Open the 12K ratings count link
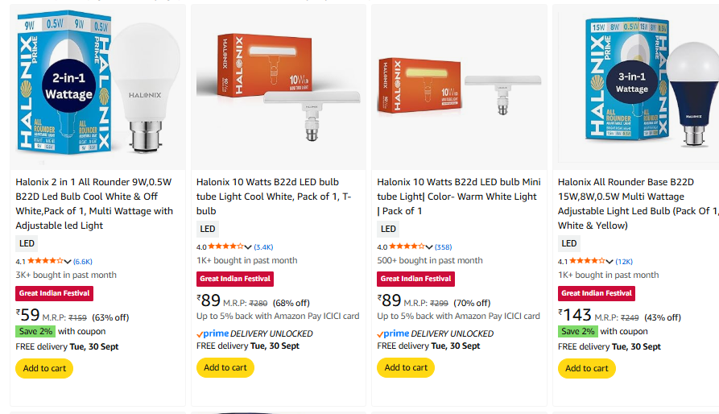Viewport: 719px width, 414px height. point(624,262)
